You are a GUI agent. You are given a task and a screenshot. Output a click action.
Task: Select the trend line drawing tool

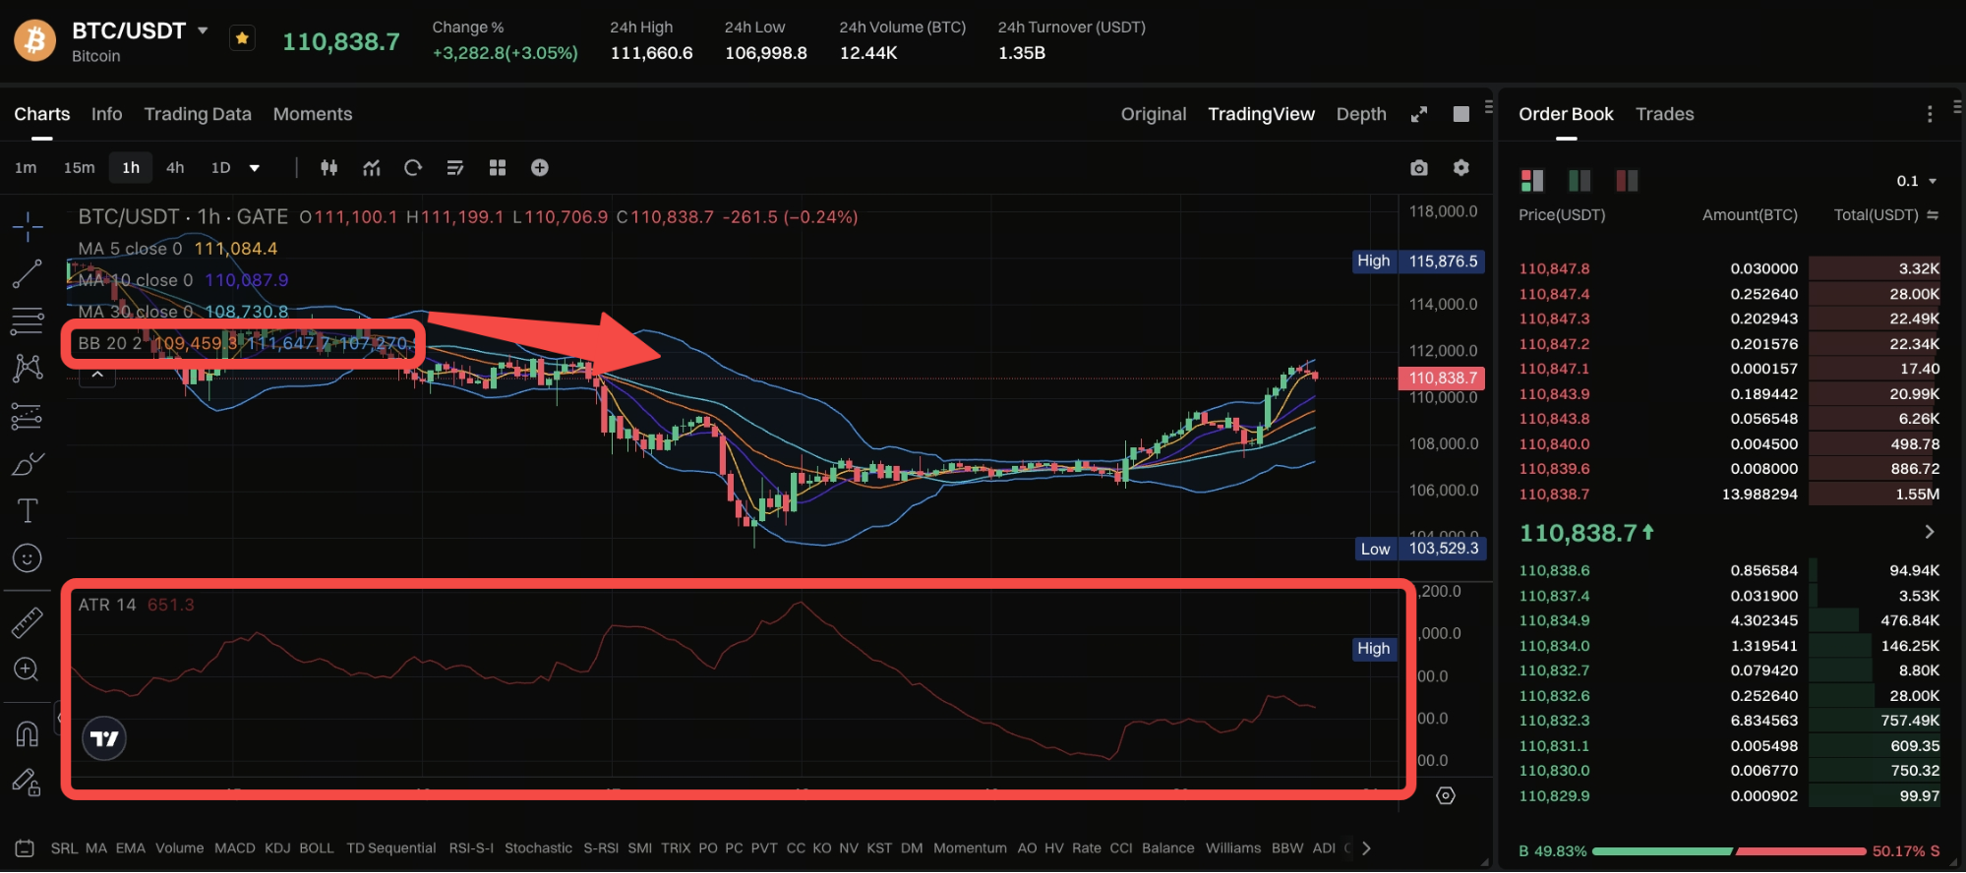click(27, 274)
